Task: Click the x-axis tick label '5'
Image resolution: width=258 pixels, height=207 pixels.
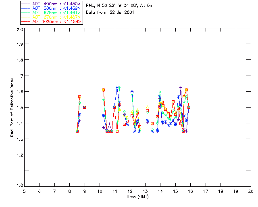Action: tap(24, 191)
